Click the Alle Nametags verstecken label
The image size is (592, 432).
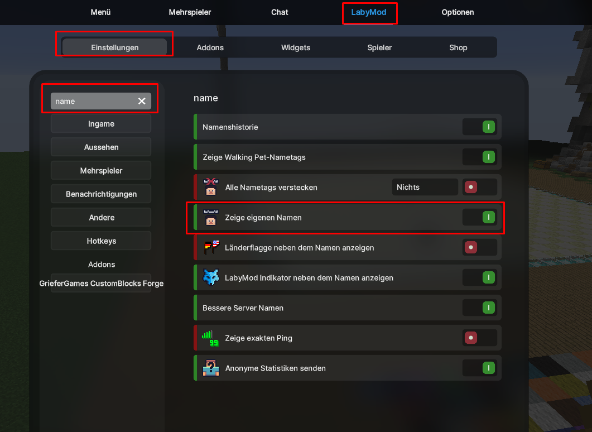pos(271,188)
